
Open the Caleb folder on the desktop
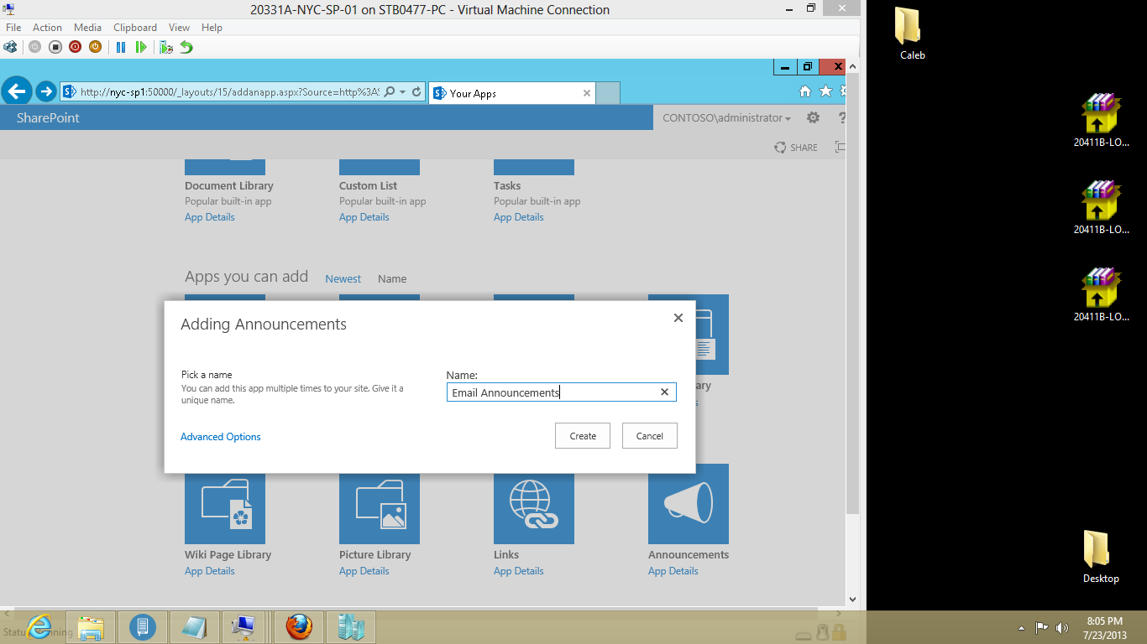click(x=913, y=34)
